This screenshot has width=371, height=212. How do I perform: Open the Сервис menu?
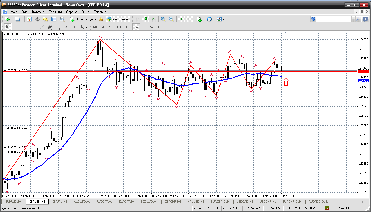click(x=71, y=12)
